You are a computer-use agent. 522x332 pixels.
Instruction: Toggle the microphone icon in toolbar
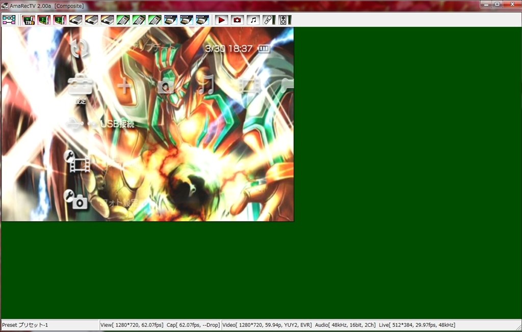(x=269, y=20)
